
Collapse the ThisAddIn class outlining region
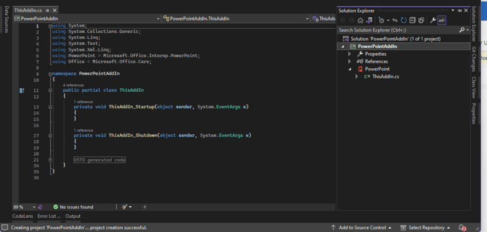pos(50,91)
